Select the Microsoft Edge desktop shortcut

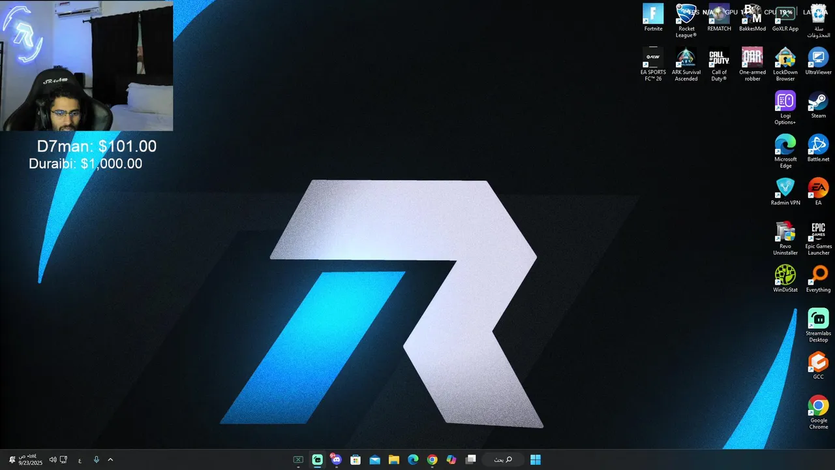(x=785, y=151)
